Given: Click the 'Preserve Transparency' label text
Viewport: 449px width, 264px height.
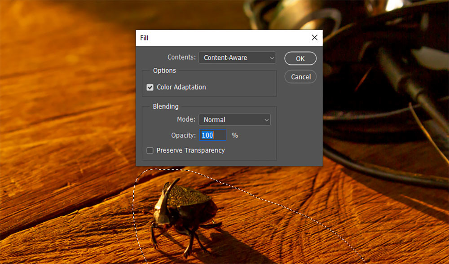Looking at the screenshot, I should click(190, 150).
